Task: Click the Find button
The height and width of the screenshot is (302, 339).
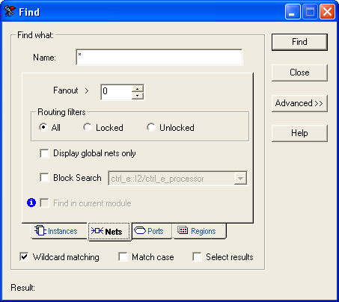Action: pos(299,42)
